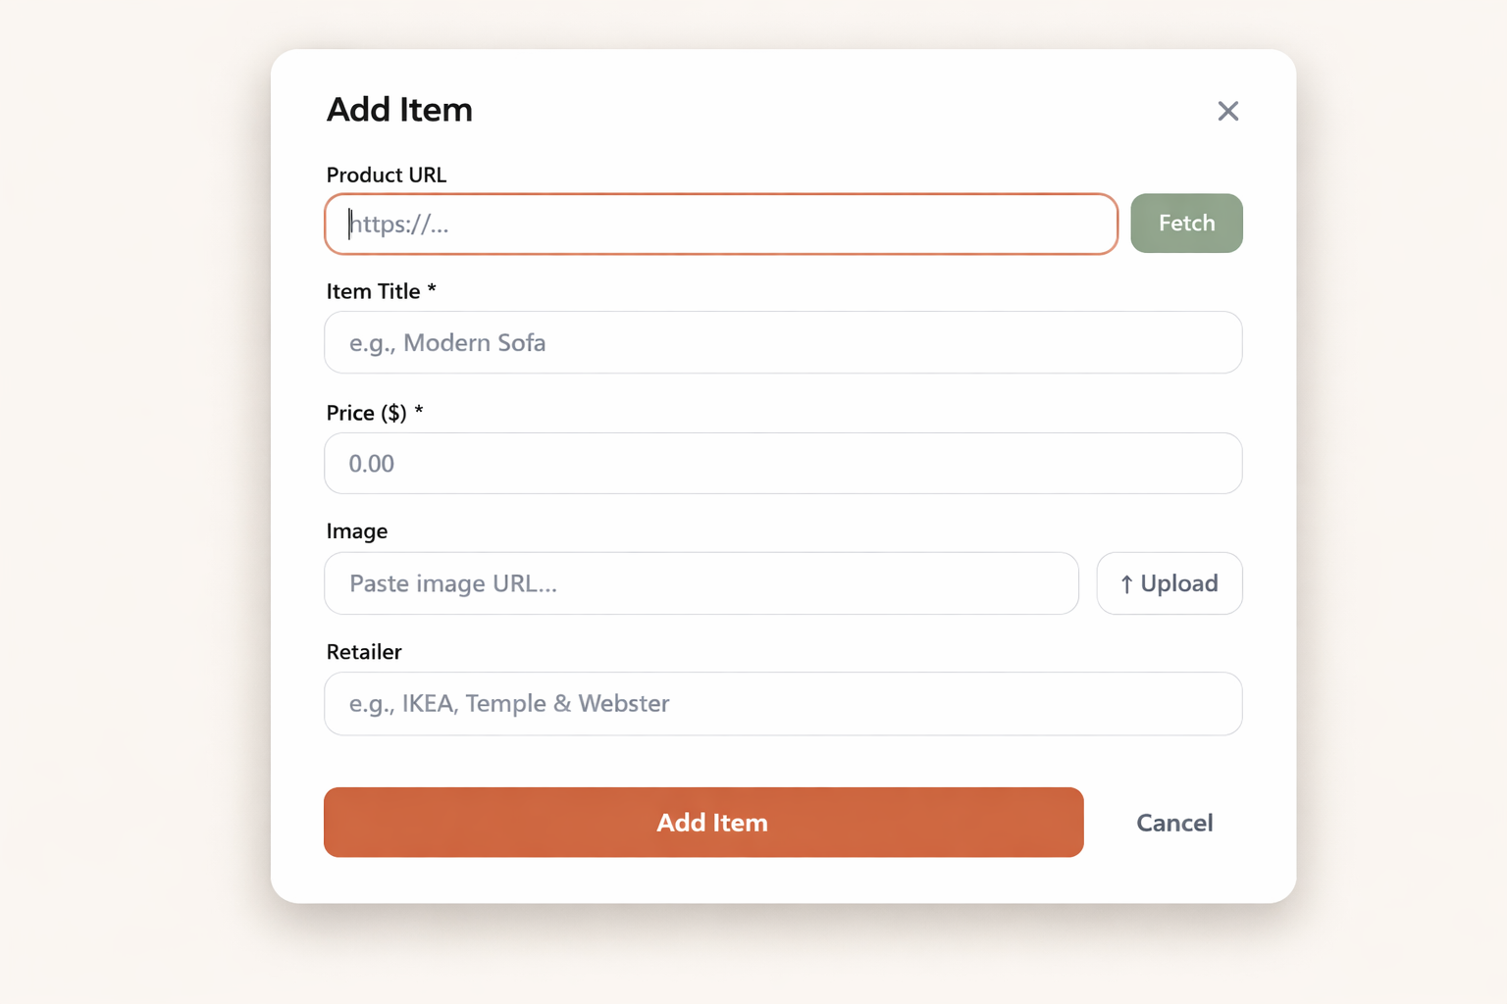1507x1004 pixels.
Task: Click into the Item Title field
Action: [x=783, y=343]
